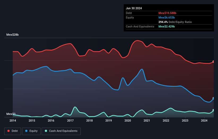This screenshot has height=139, width=218.
Task: Click the 2016 x-axis label
Action: (x=51, y=121)
